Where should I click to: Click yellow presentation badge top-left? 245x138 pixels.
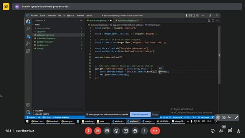click(x=6, y=7)
